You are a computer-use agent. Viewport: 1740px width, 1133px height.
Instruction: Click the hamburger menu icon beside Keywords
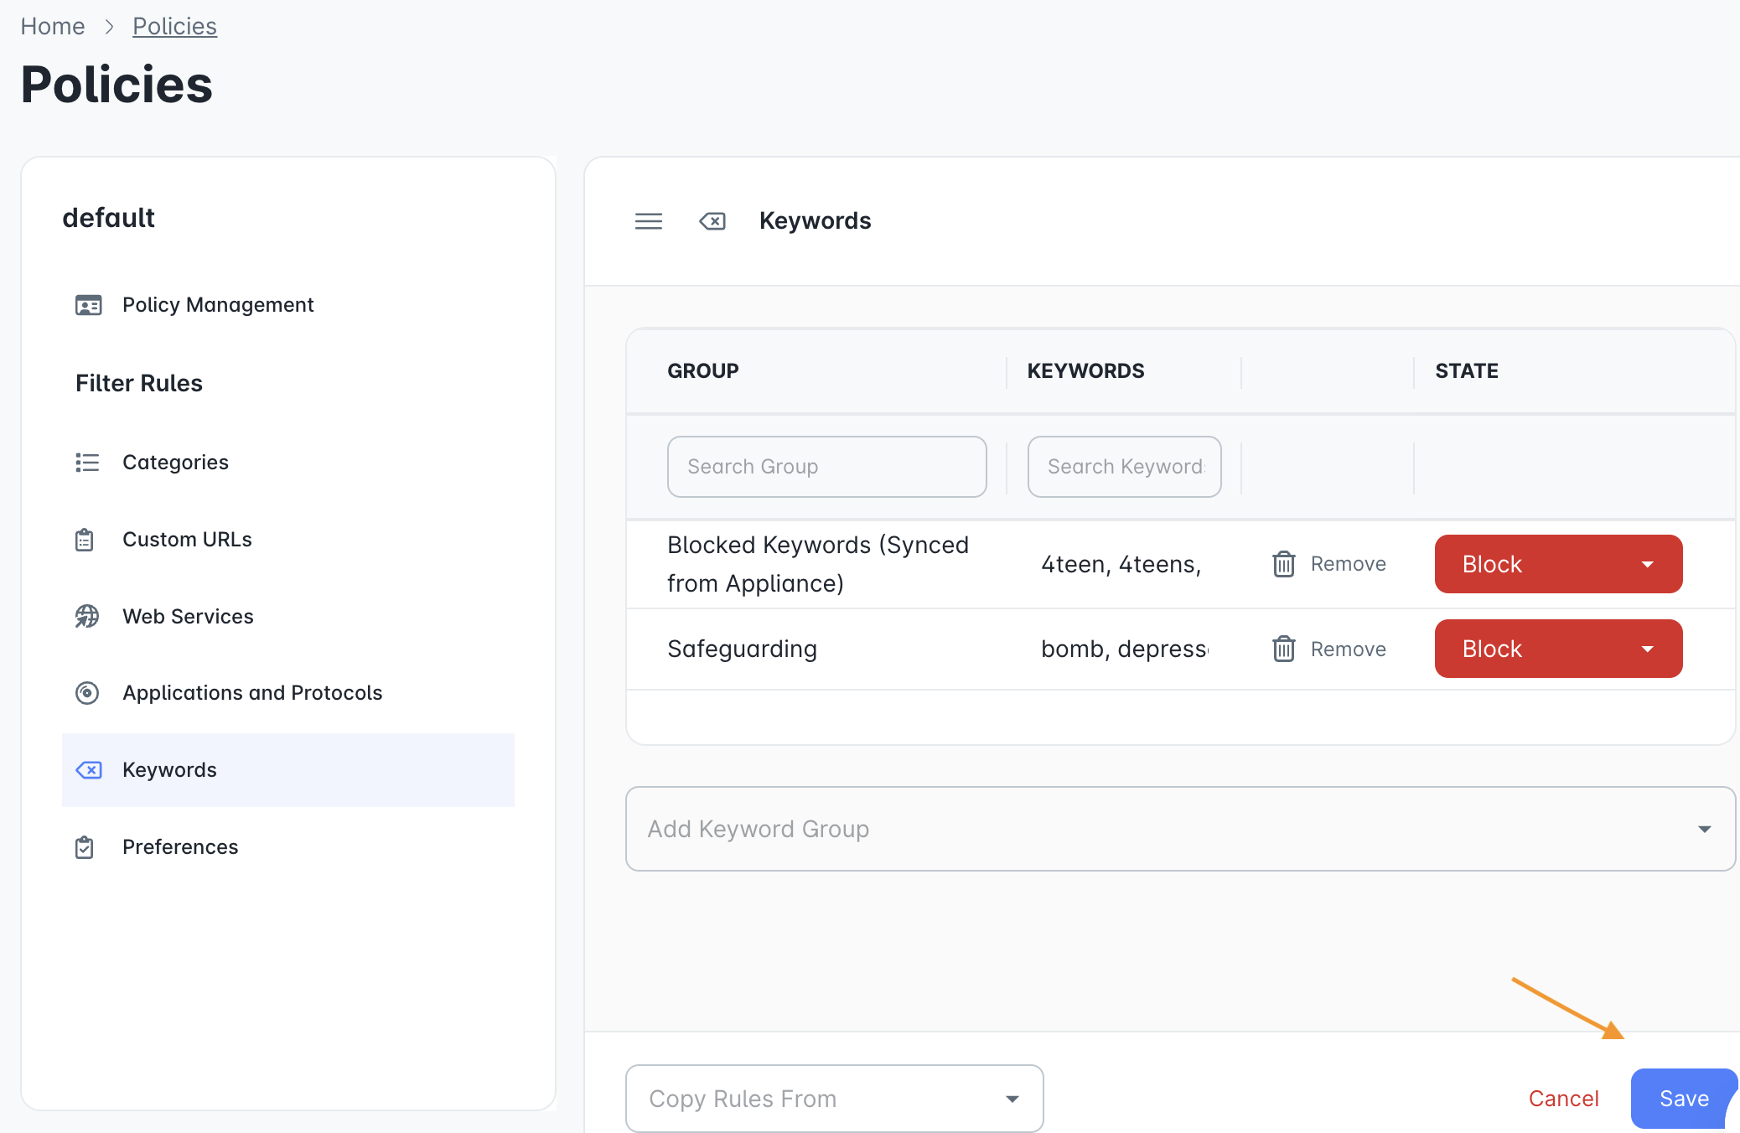648,221
